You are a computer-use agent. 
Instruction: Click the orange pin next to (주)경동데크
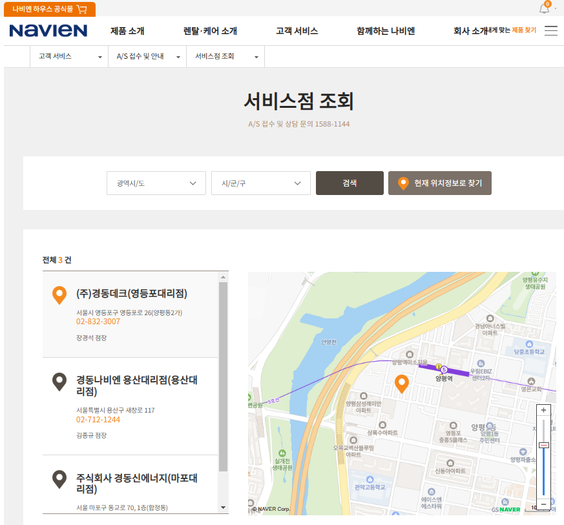(x=59, y=295)
